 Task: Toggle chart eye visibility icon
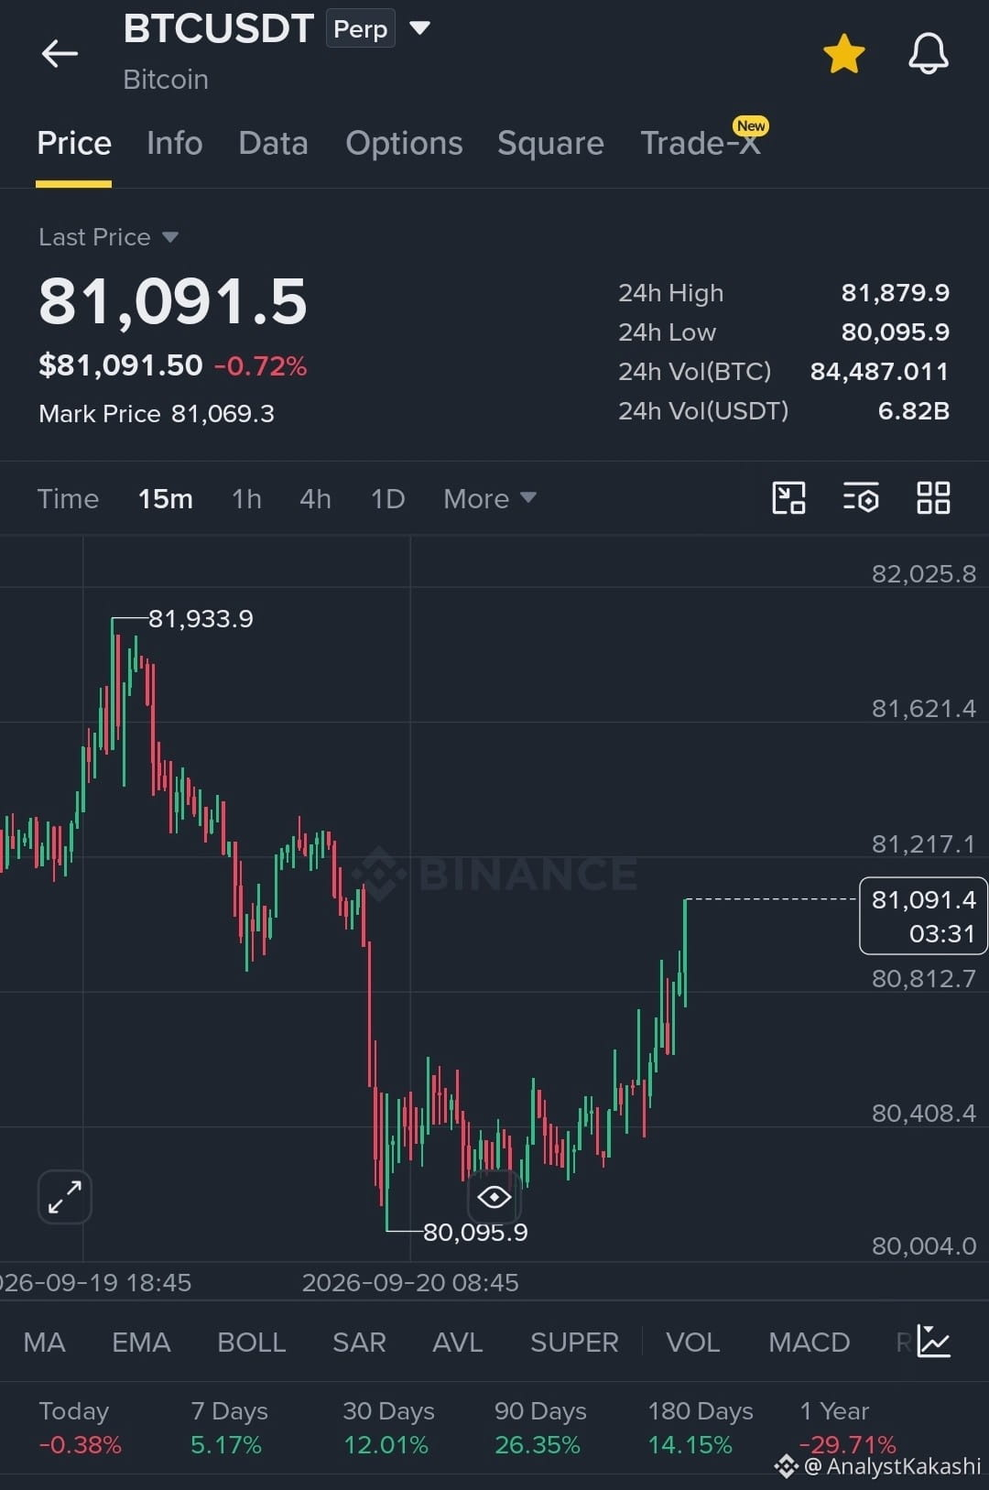pyautogui.click(x=494, y=1197)
